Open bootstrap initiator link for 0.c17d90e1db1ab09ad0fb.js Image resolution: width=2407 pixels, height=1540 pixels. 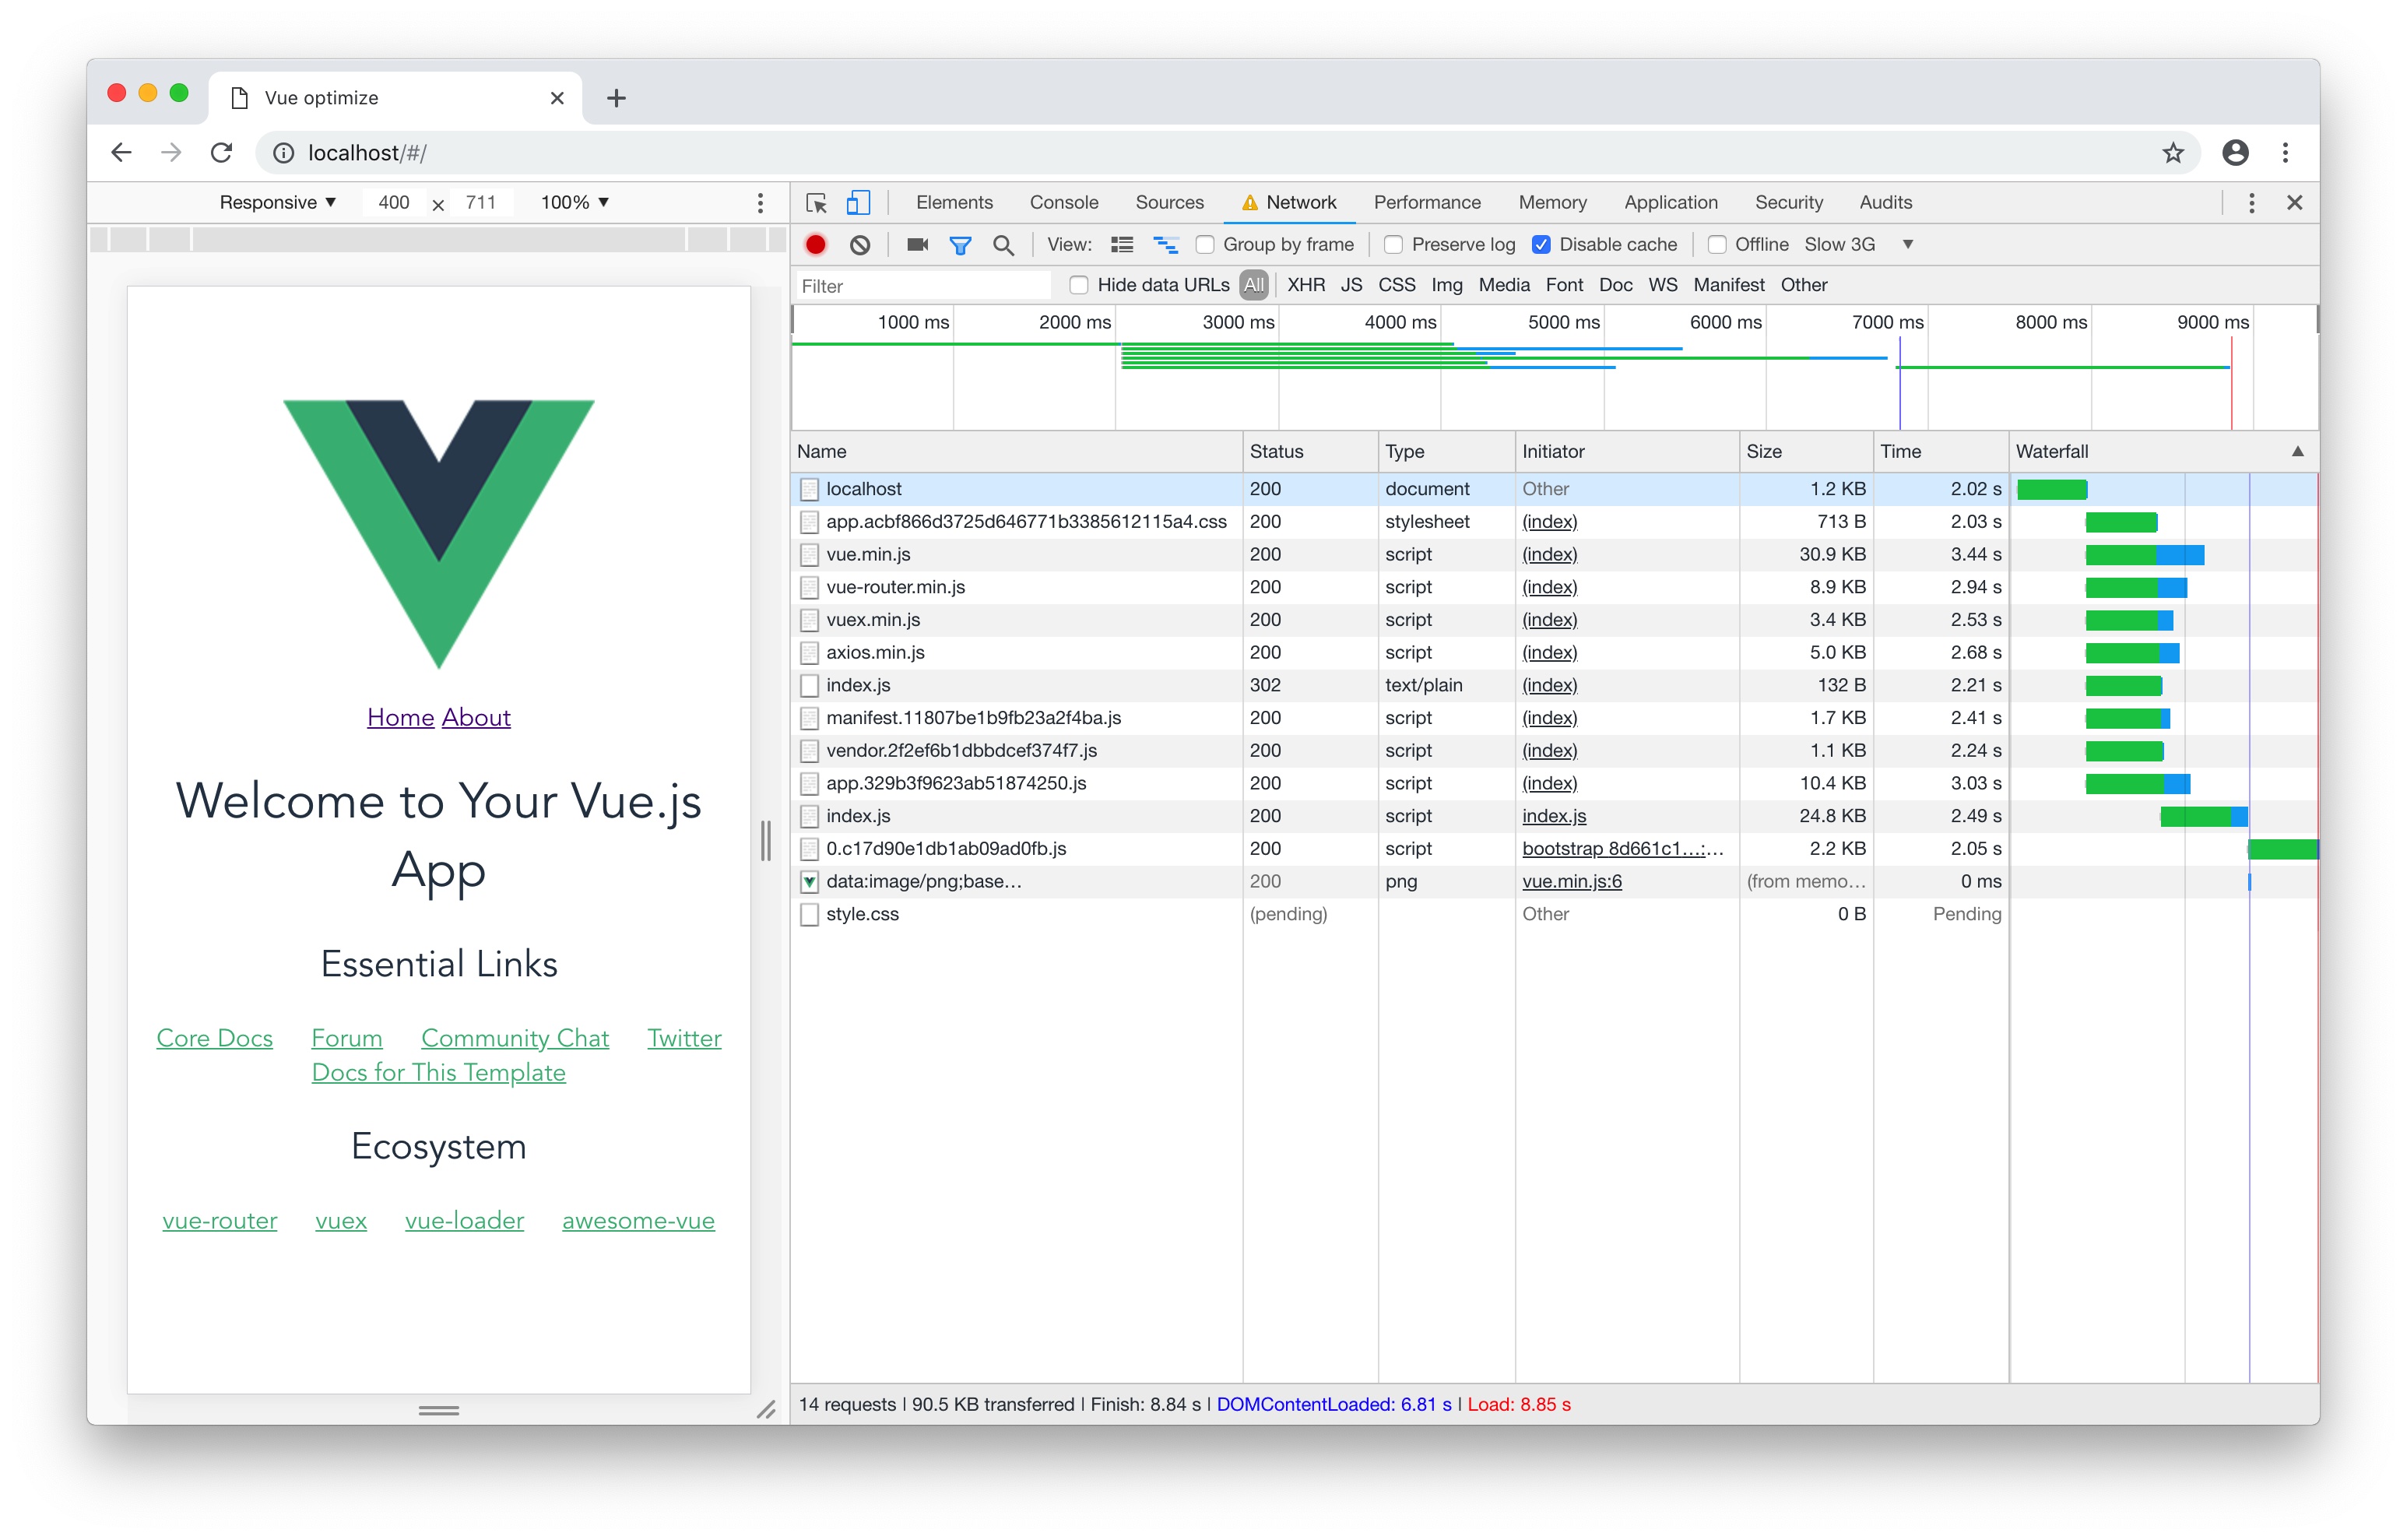click(x=1622, y=849)
